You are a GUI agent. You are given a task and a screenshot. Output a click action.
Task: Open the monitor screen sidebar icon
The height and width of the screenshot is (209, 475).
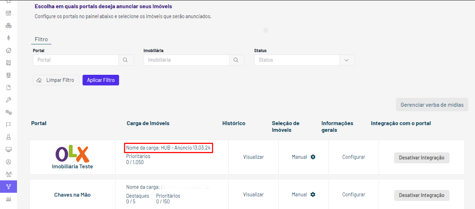(8, 150)
